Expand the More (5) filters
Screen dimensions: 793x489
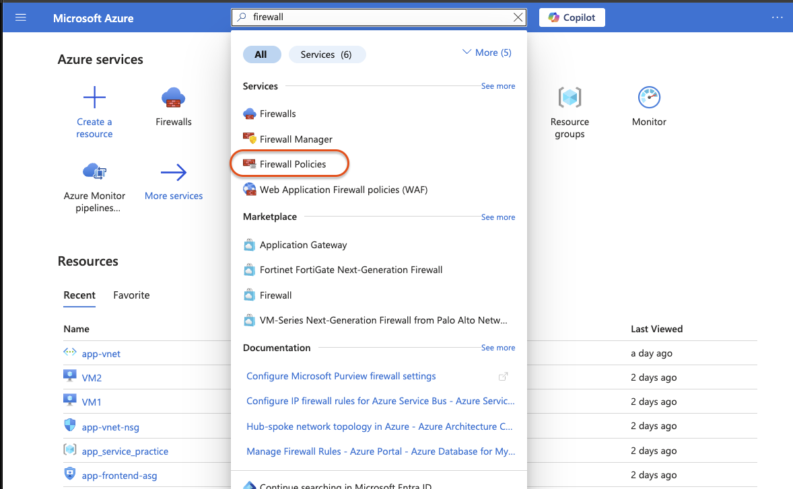pos(487,52)
